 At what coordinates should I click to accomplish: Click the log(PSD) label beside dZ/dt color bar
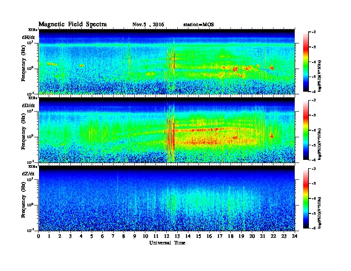coord(320,213)
